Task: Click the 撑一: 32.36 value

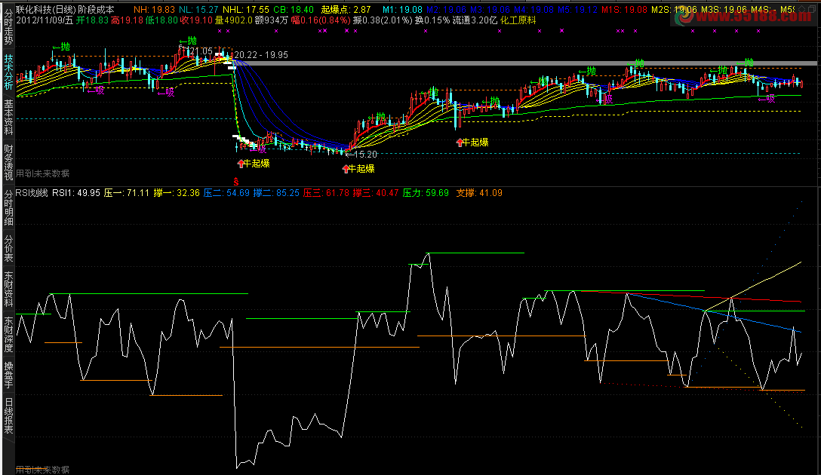Action: 177,193
